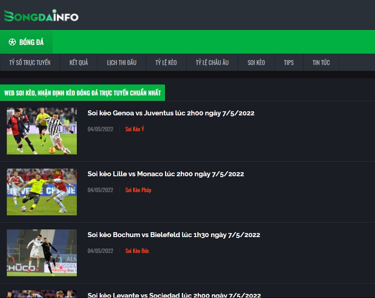Click the BongdaInfo logo
Image resolution: width=375 pixels, height=298 pixels.
tap(41, 16)
